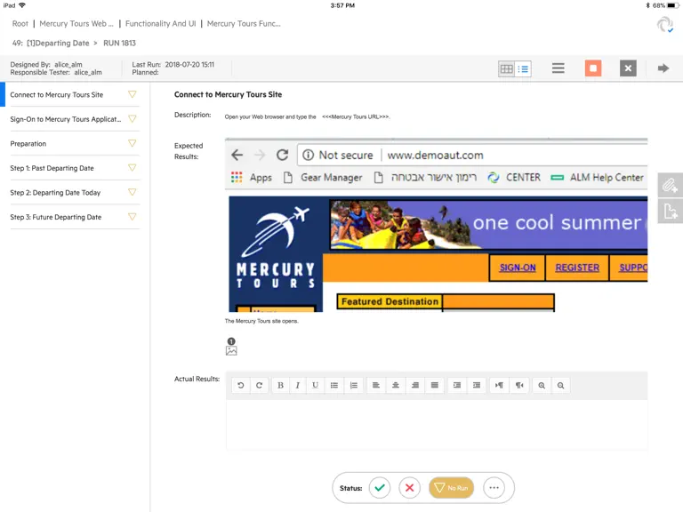Image resolution: width=683 pixels, height=512 pixels.
Task: Toggle underline formatting
Action: [315, 385]
